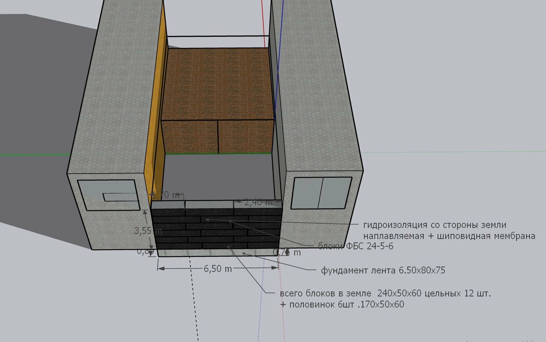Select the 3,55 m height dimension

pyautogui.click(x=148, y=231)
